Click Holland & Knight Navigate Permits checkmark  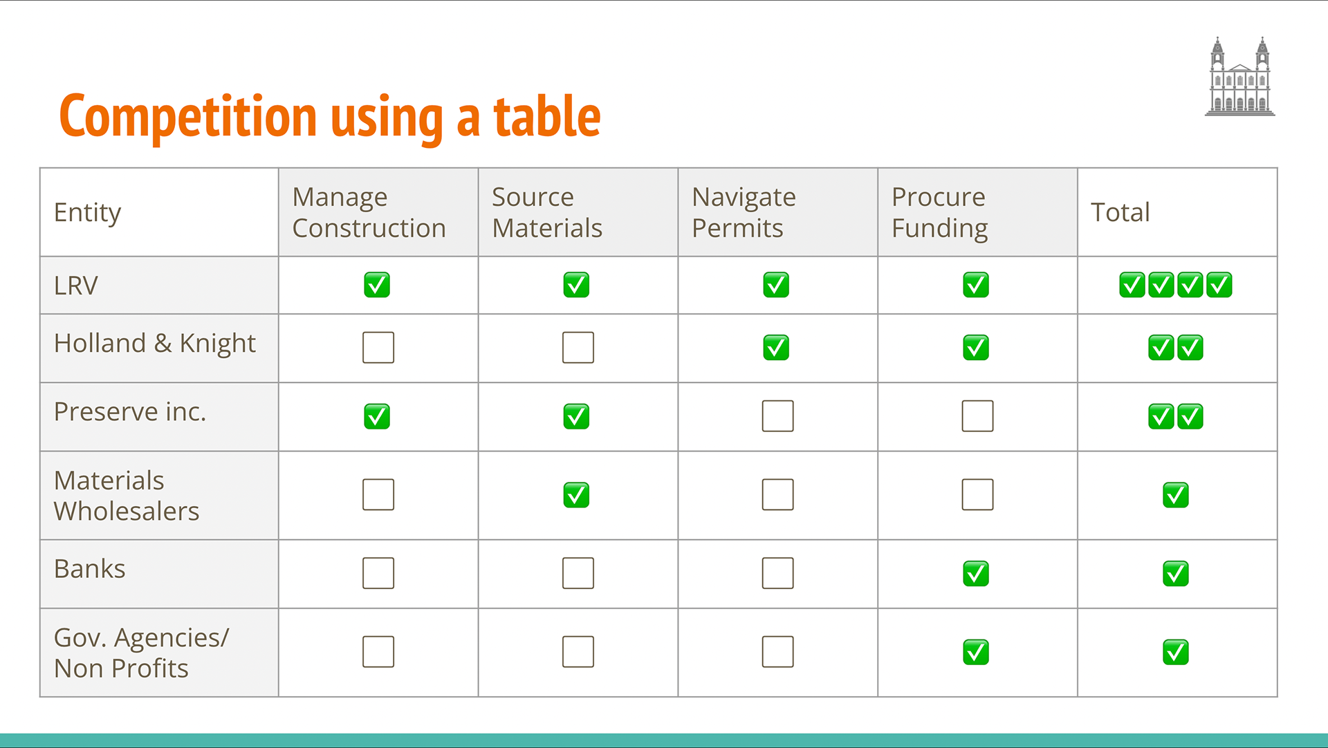coord(776,347)
